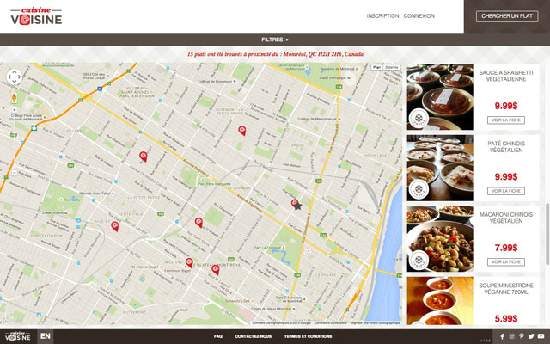Open the Macaroni Chinois Végétalien photo
The image size is (550, 344).
pyautogui.click(x=440, y=239)
